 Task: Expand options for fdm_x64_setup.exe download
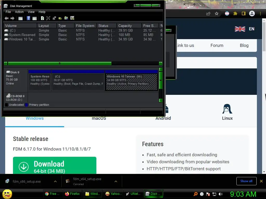pos(116,181)
